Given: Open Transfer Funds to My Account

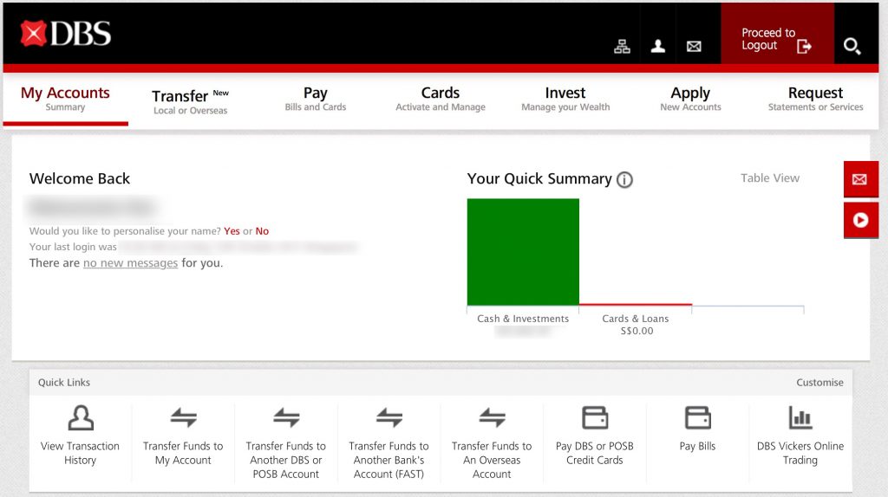Looking at the screenshot, I should pyautogui.click(x=183, y=436).
